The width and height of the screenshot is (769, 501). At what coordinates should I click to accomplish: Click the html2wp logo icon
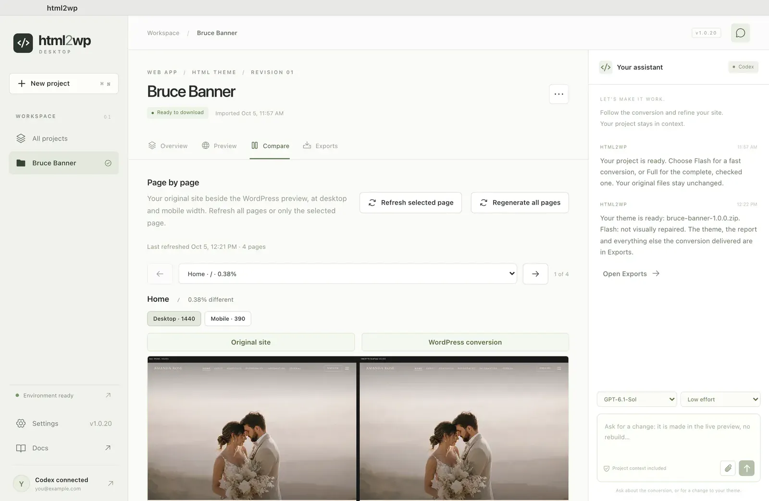tap(23, 43)
